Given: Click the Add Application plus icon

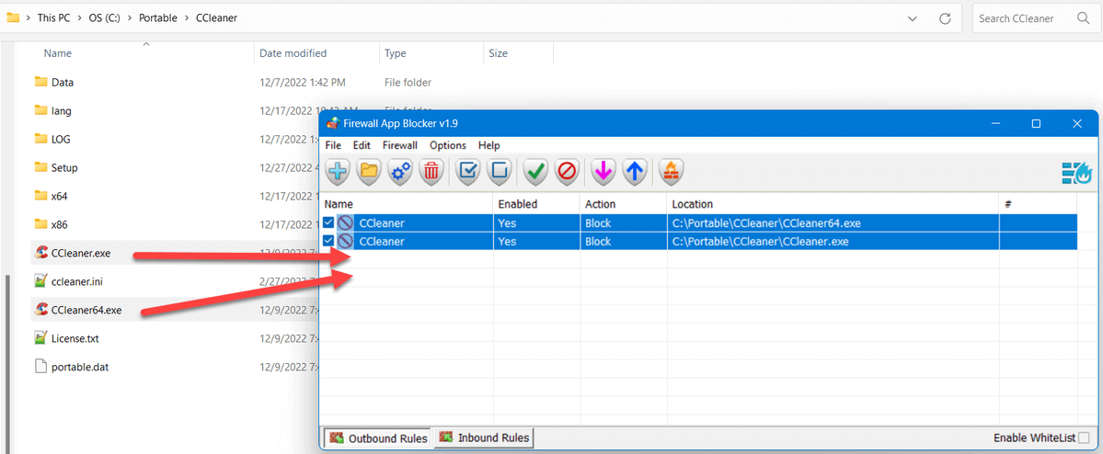Looking at the screenshot, I should (339, 172).
